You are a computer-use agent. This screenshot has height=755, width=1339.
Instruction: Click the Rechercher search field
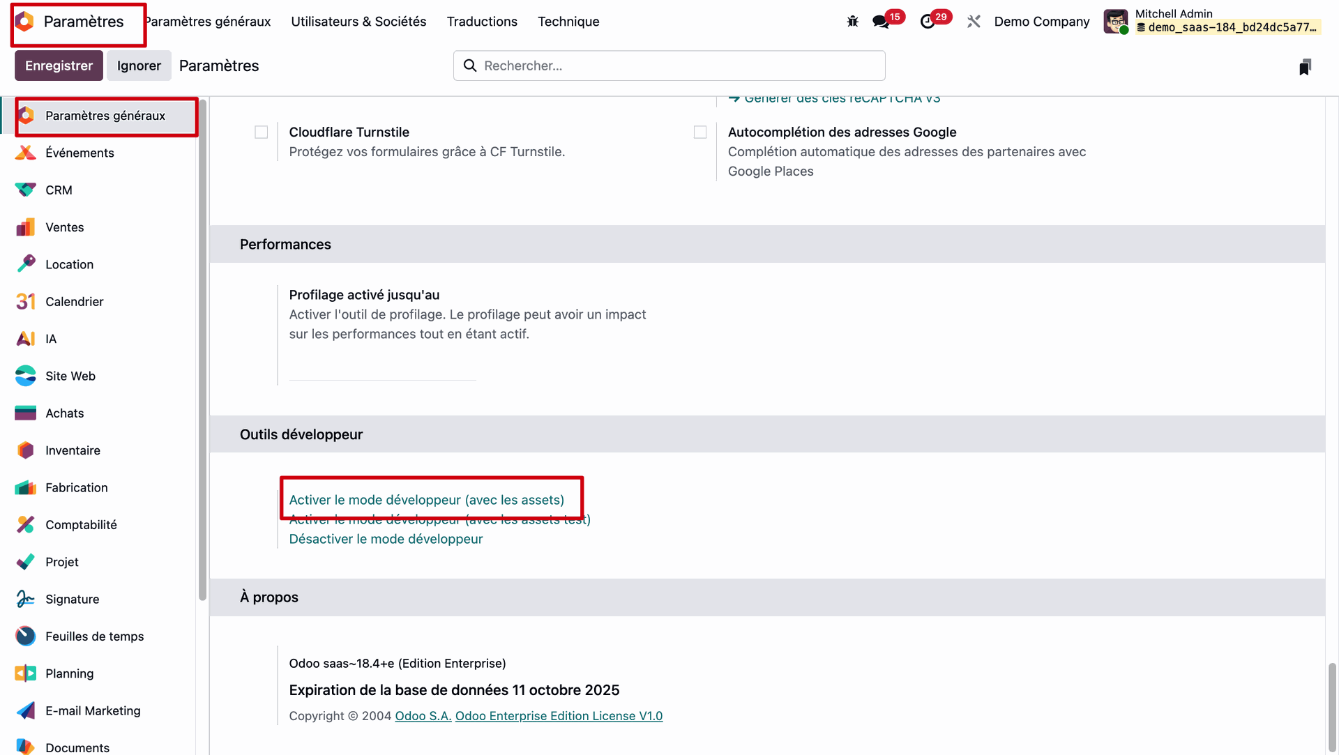[669, 66]
